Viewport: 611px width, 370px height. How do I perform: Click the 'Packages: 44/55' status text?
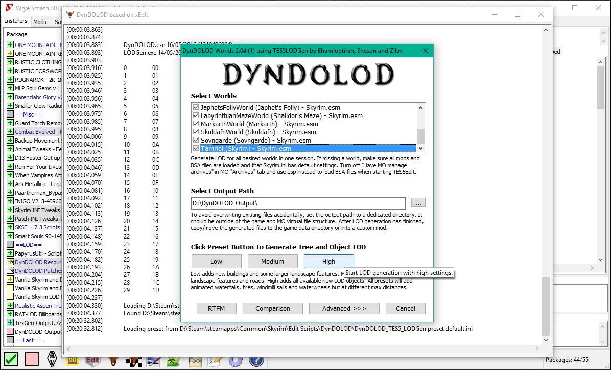pos(567,360)
